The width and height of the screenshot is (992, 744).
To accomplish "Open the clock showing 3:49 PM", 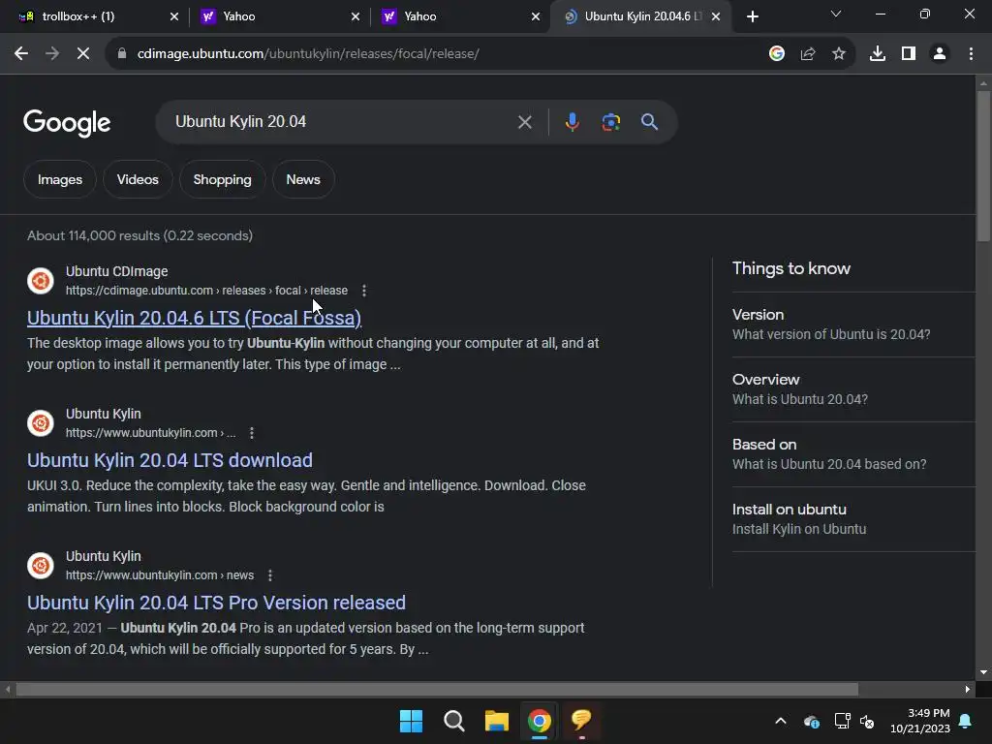I will [920, 721].
